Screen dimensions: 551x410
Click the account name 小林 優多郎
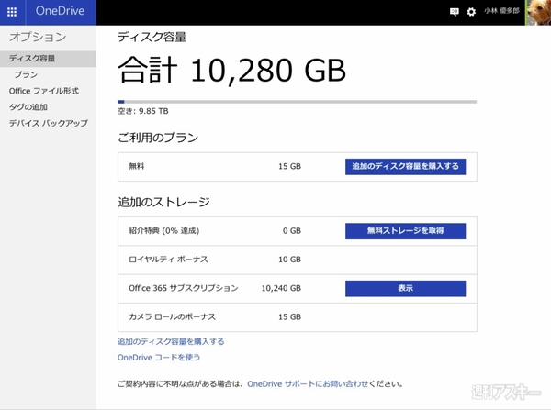[503, 12]
